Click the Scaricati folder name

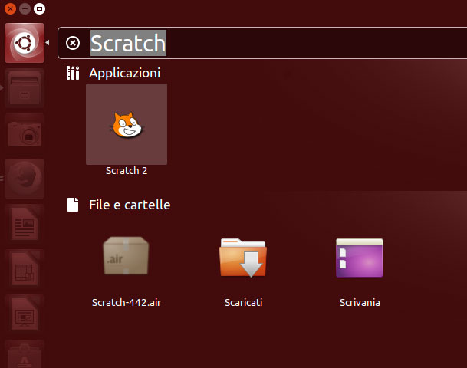[243, 303]
